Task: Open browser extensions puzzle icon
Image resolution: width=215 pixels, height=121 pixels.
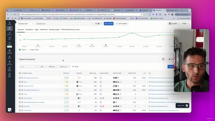Action: [x=160, y=14]
